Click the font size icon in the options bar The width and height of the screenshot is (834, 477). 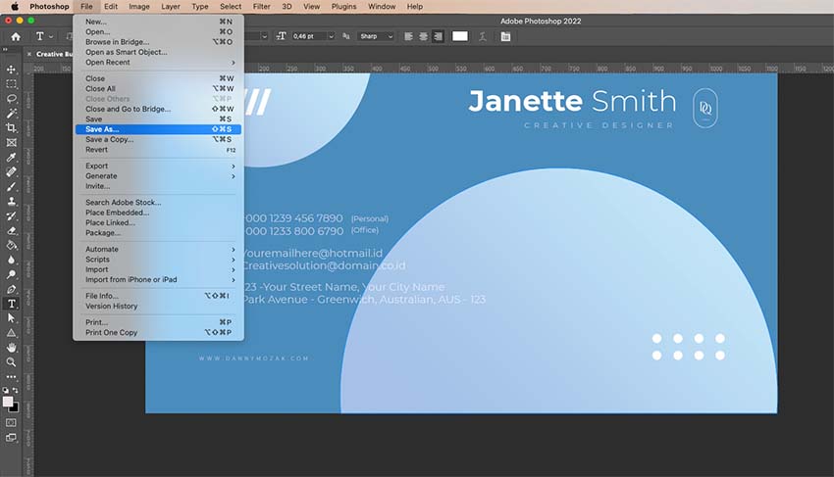(x=281, y=36)
